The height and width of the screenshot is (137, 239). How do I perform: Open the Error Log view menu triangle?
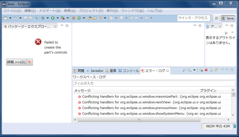tap(222, 69)
